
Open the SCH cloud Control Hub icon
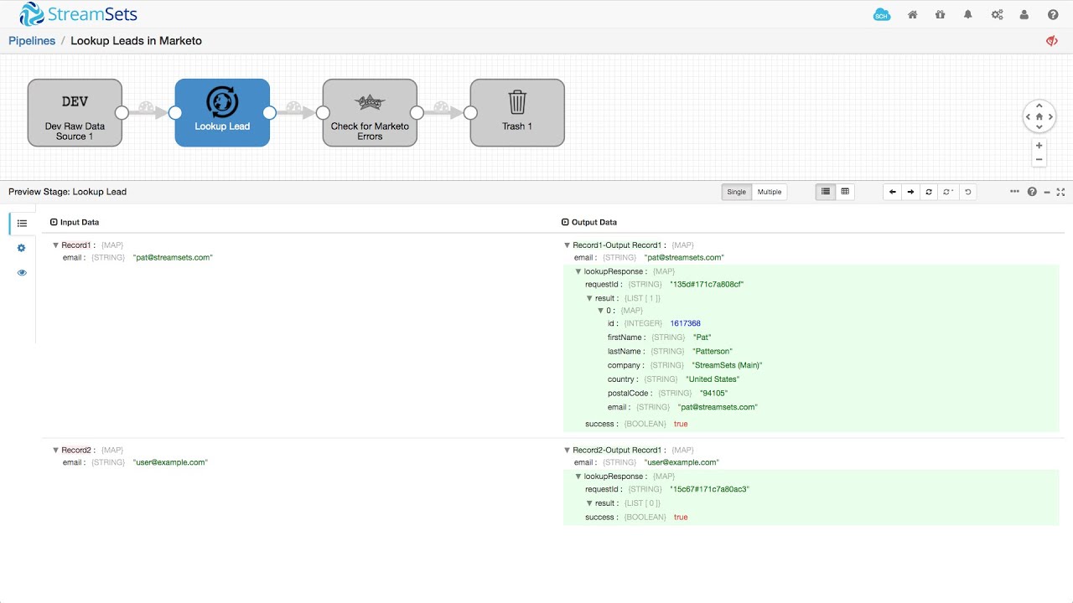point(881,14)
